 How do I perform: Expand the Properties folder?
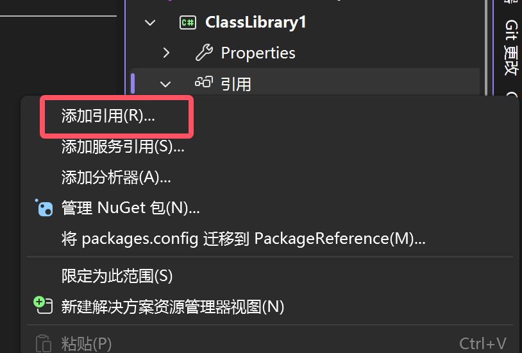(x=166, y=53)
